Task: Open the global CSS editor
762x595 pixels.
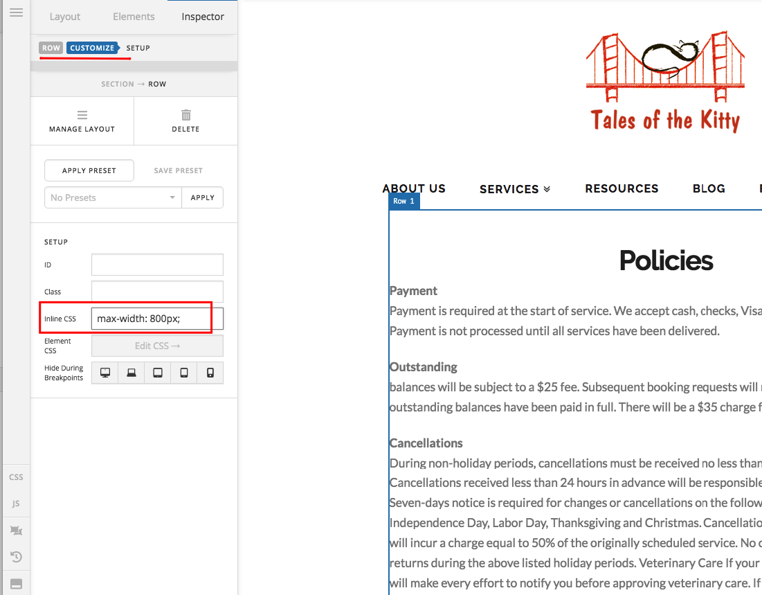Action: 16,477
